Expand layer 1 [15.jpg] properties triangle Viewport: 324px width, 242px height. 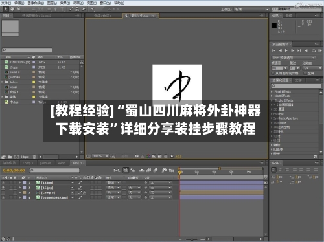pos(20,182)
